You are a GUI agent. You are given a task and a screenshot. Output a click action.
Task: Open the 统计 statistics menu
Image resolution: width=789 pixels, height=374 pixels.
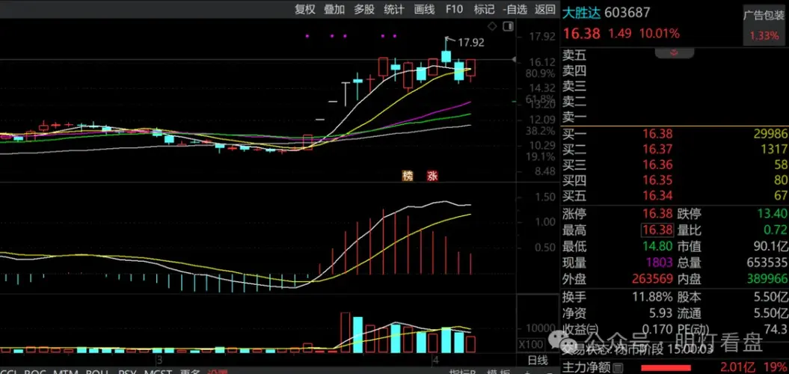coord(394,9)
